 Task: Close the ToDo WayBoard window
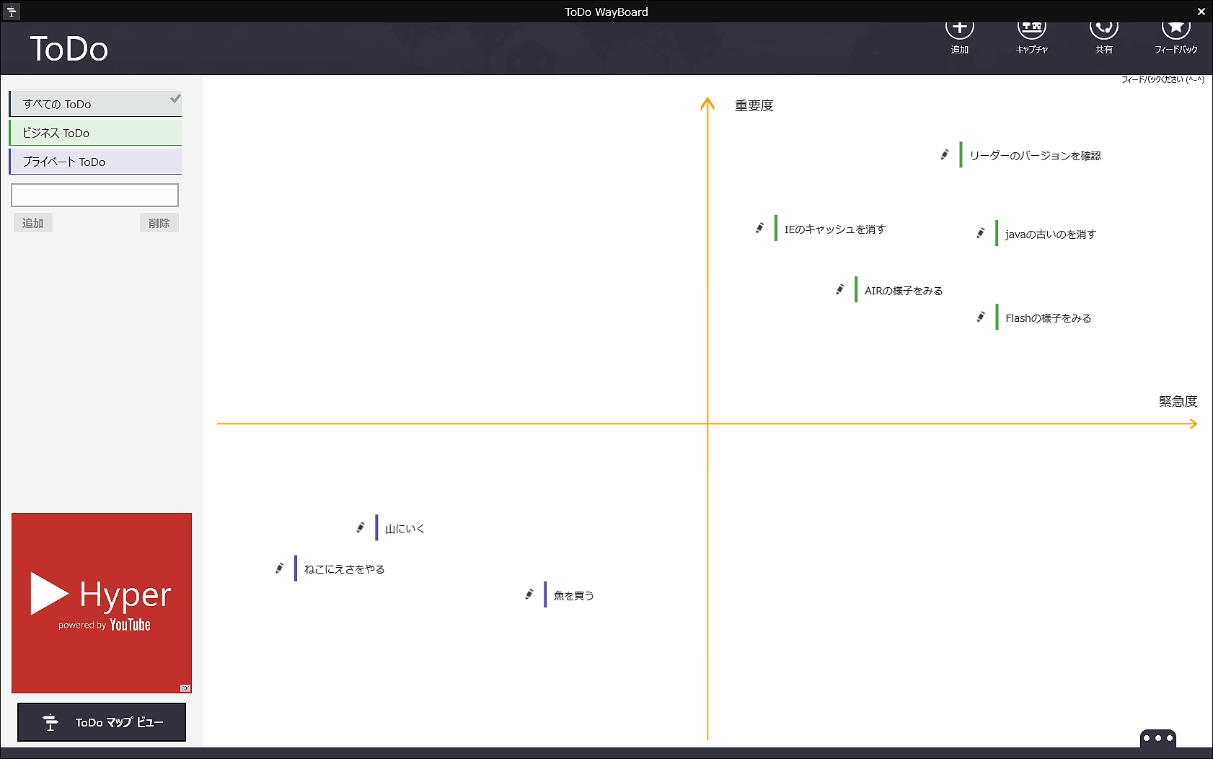pos(1201,12)
